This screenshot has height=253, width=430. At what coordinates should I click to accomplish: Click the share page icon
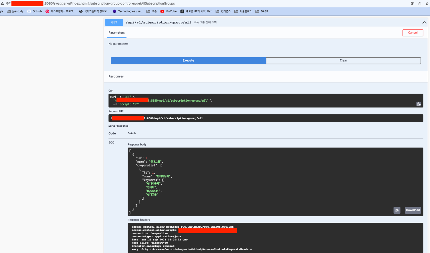point(420,3)
